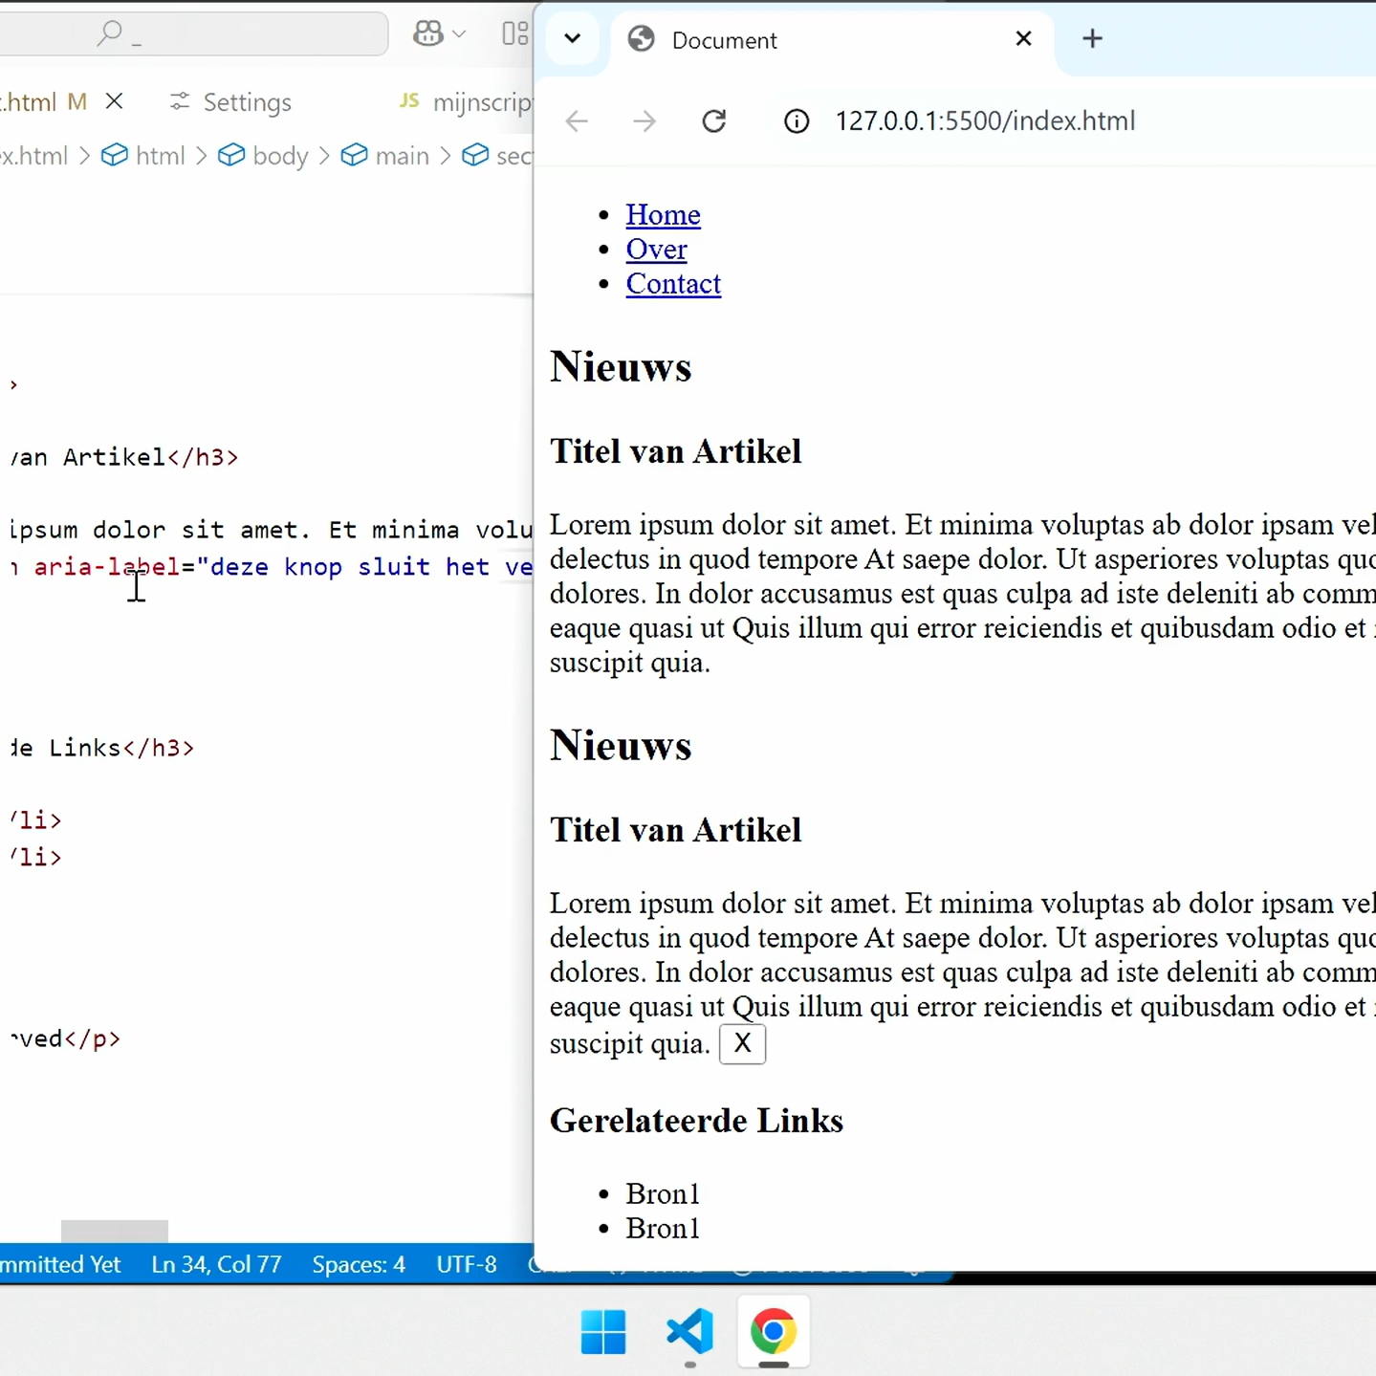Open a new browser tab
The image size is (1376, 1376).
(1092, 39)
